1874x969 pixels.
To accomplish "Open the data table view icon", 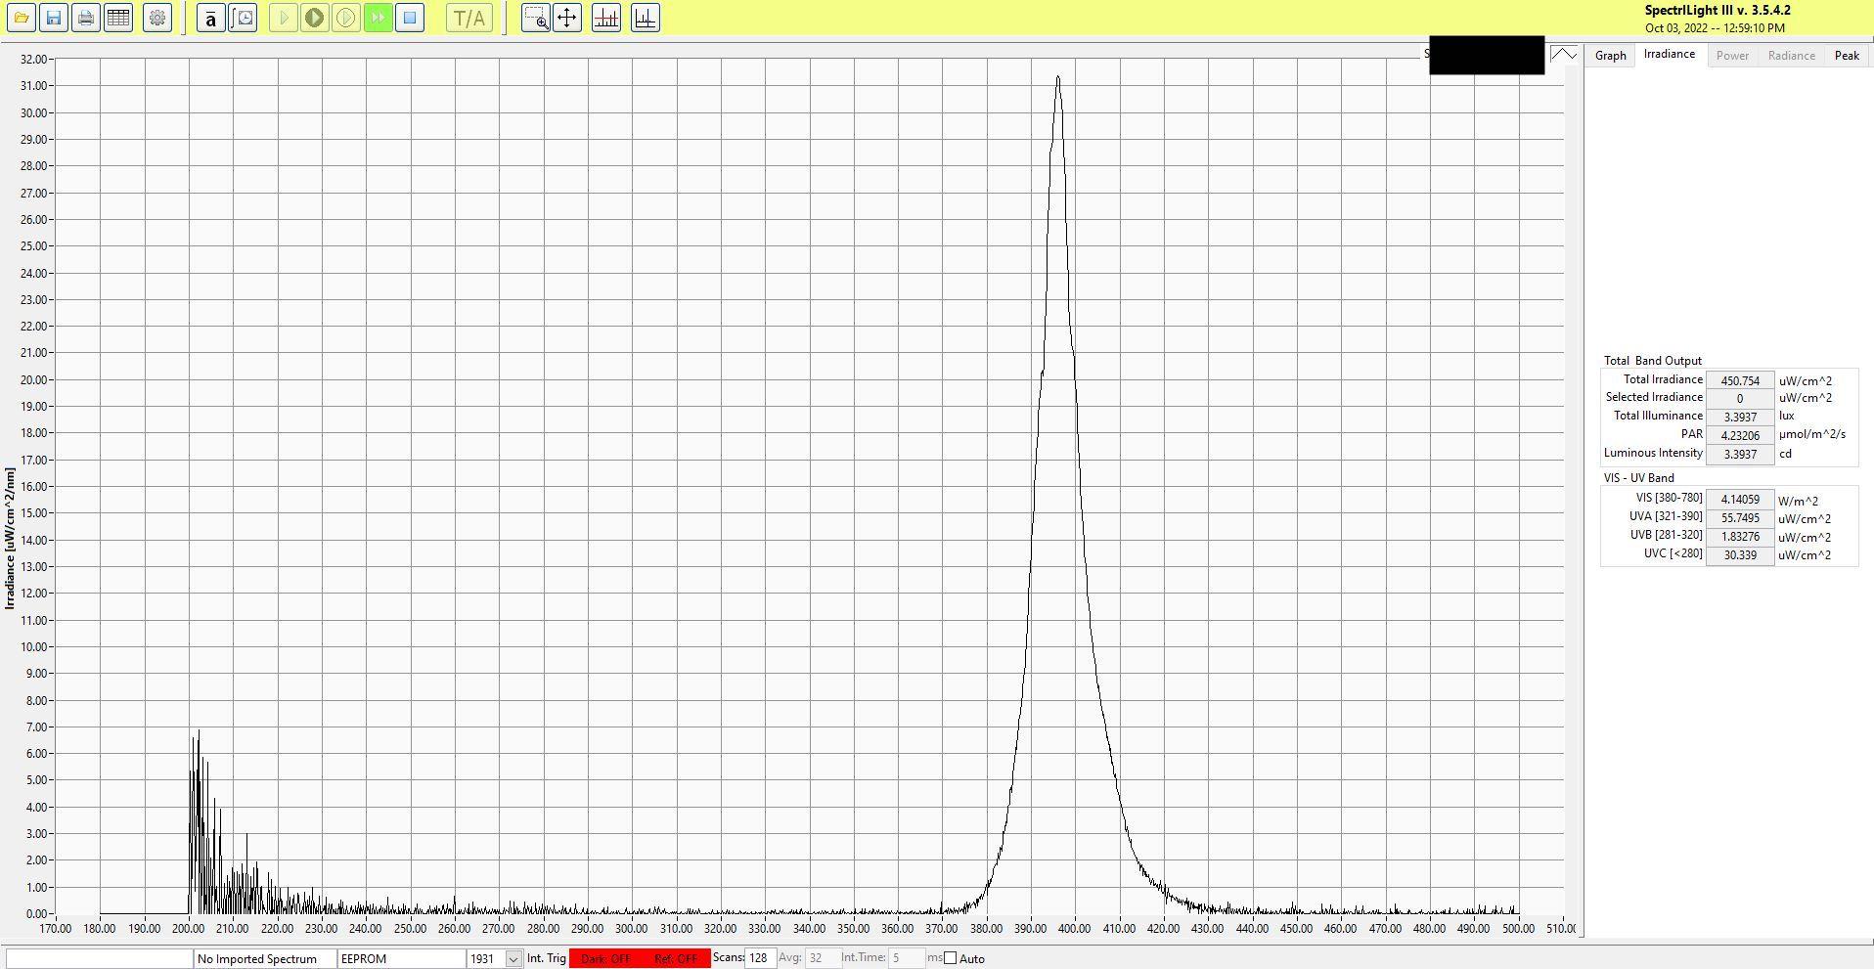I will [118, 18].
